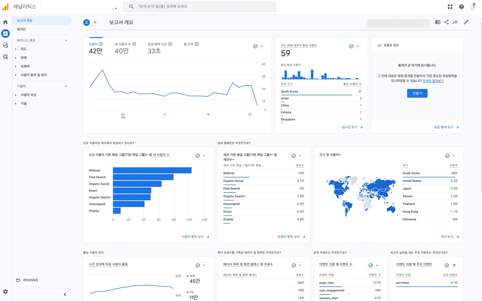Screen dimensions: 482x301
Task: Open the Google apps grid icon
Action: tap(450, 7)
